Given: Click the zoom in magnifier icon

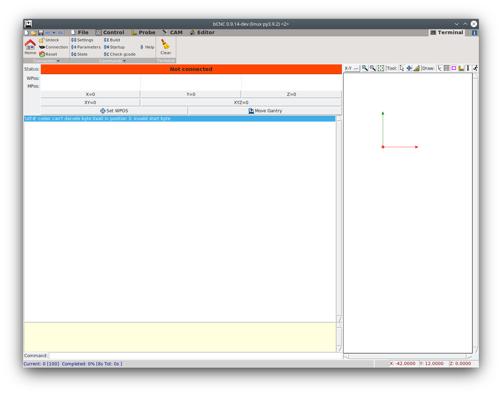Looking at the screenshot, I should [365, 68].
